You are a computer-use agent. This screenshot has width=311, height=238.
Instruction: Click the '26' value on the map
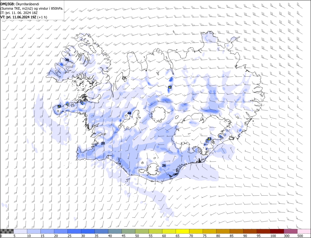coord(164,165)
